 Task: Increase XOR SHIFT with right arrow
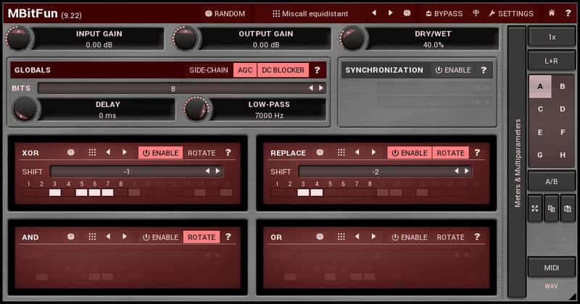[218, 171]
